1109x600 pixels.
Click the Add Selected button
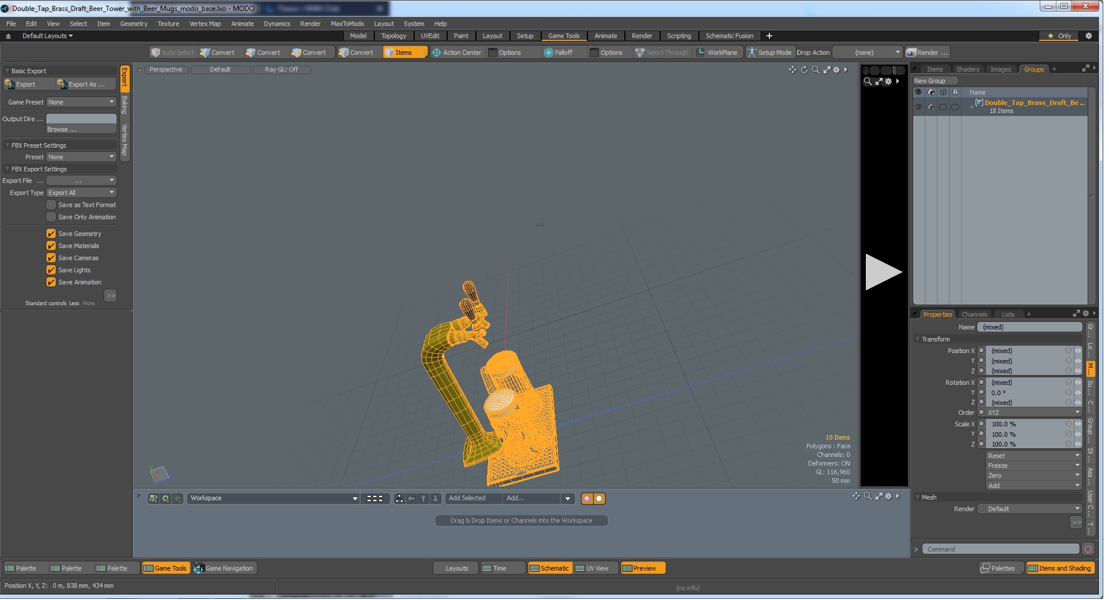pos(473,498)
